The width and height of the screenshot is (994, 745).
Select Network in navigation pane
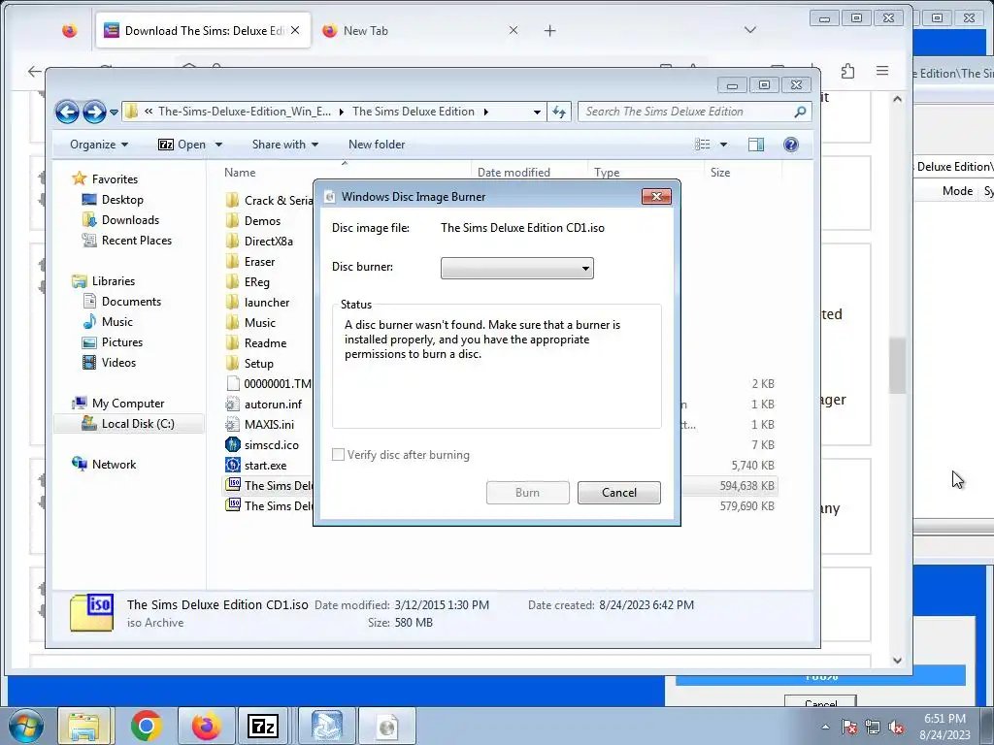tap(114, 465)
